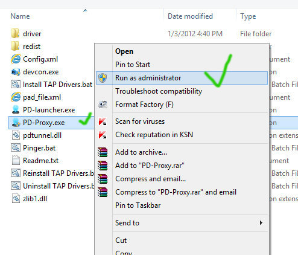The width and height of the screenshot is (298, 255).
Task: Click the File folder type of driver
Action: tap(256, 34)
